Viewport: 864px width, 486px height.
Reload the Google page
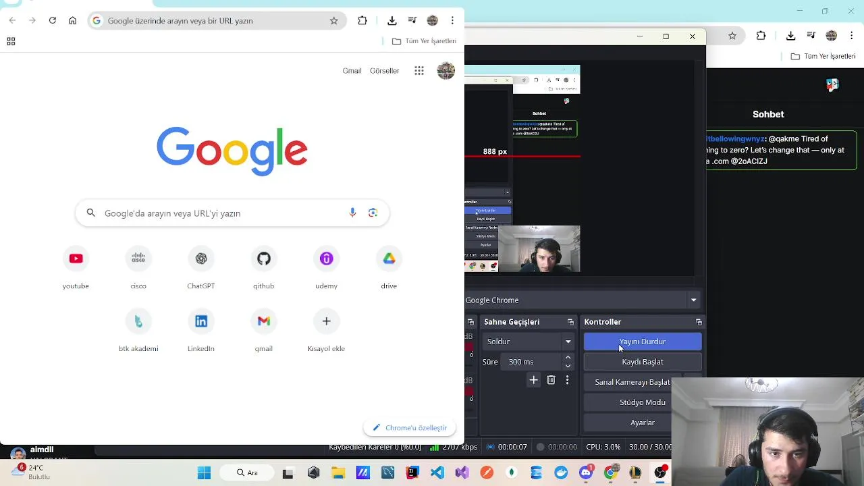52,21
